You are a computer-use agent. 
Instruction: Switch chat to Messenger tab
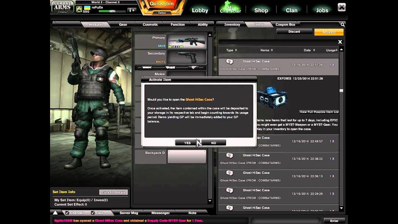160,213
